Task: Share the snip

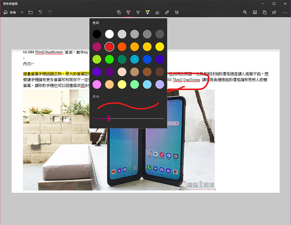Action: coord(274,12)
